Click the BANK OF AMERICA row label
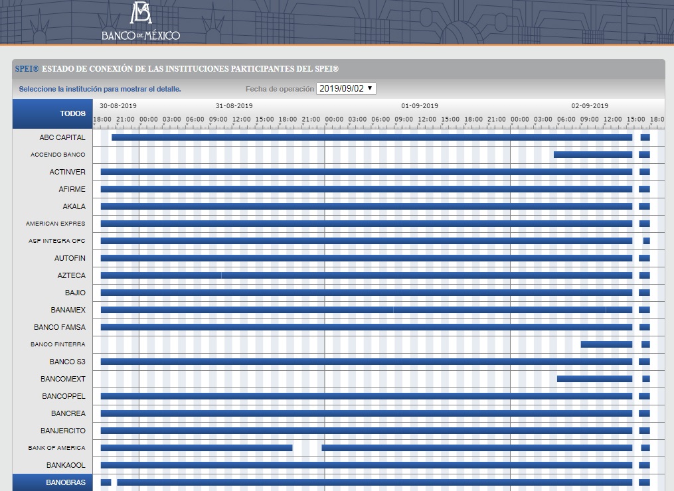The height and width of the screenshot is (491, 674). (x=56, y=448)
